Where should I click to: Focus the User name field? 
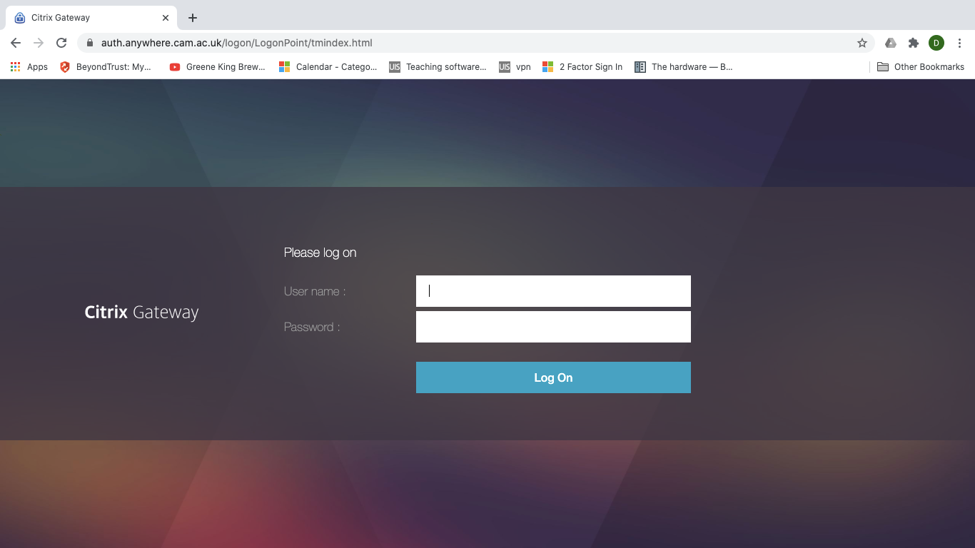pos(553,291)
